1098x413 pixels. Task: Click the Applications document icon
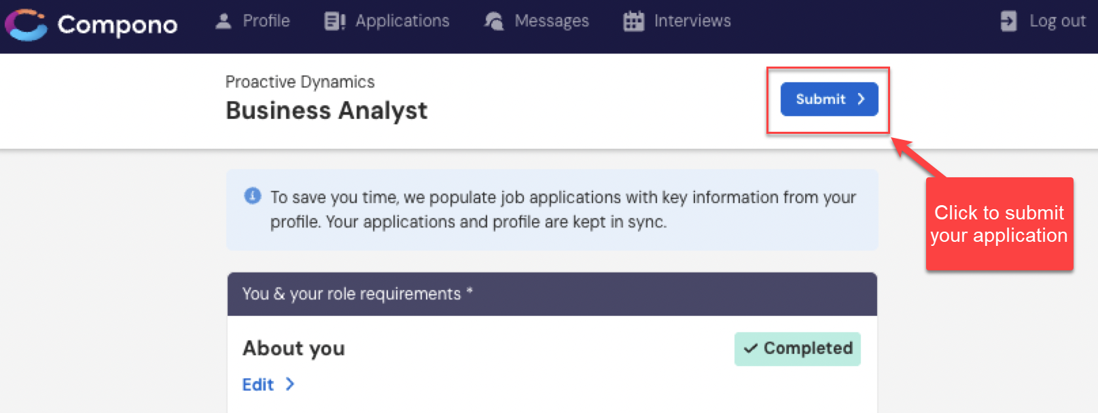(335, 21)
